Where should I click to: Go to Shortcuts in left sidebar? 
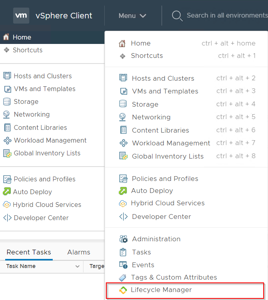coord(27,50)
